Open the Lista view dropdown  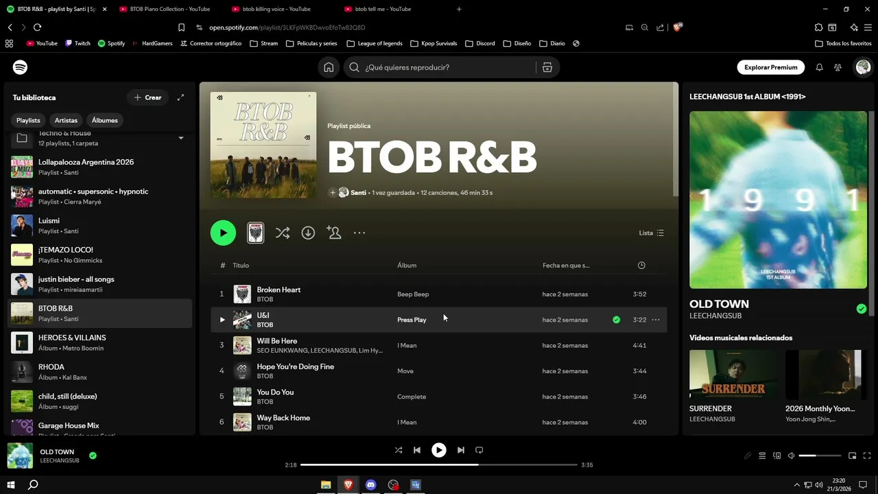click(x=652, y=233)
